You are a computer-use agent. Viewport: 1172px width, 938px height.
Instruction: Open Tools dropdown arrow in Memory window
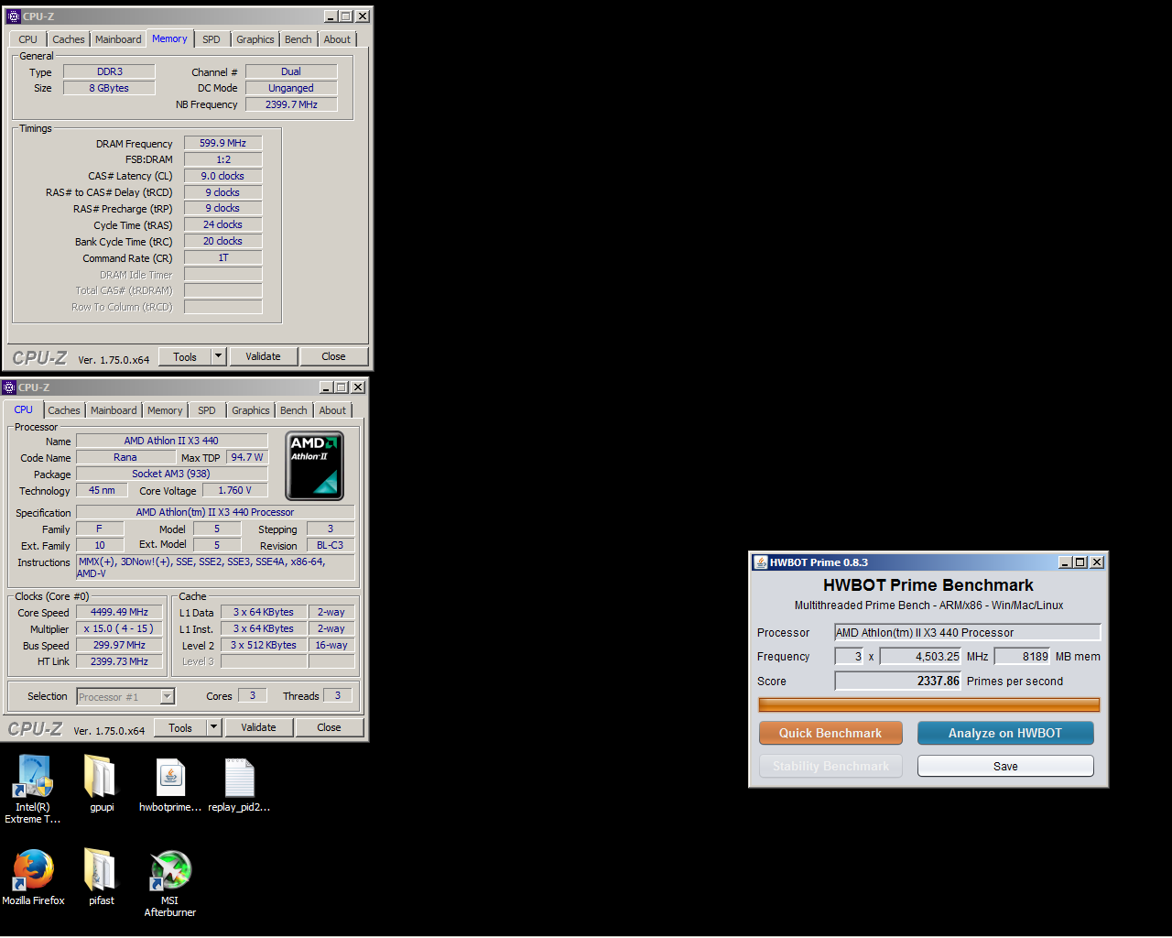point(218,356)
